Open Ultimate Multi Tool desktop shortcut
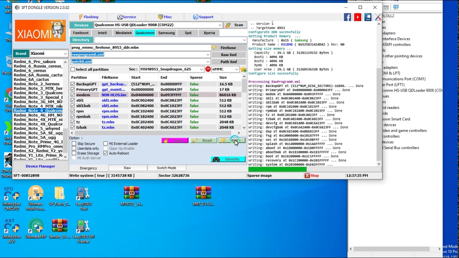This screenshot has height=258, width=459. [x=36, y=199]
